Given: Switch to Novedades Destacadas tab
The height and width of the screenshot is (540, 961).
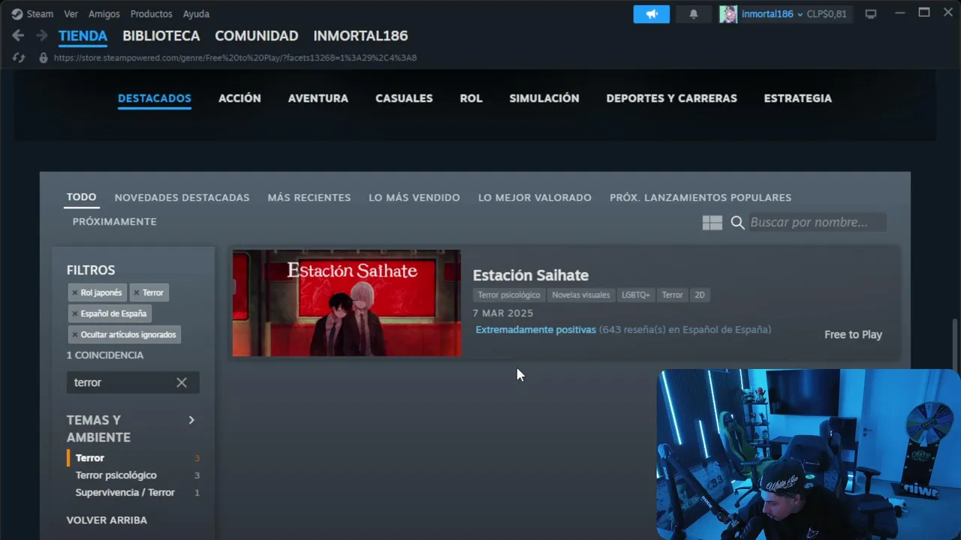Looking at the screenshot, I should 182,197.
